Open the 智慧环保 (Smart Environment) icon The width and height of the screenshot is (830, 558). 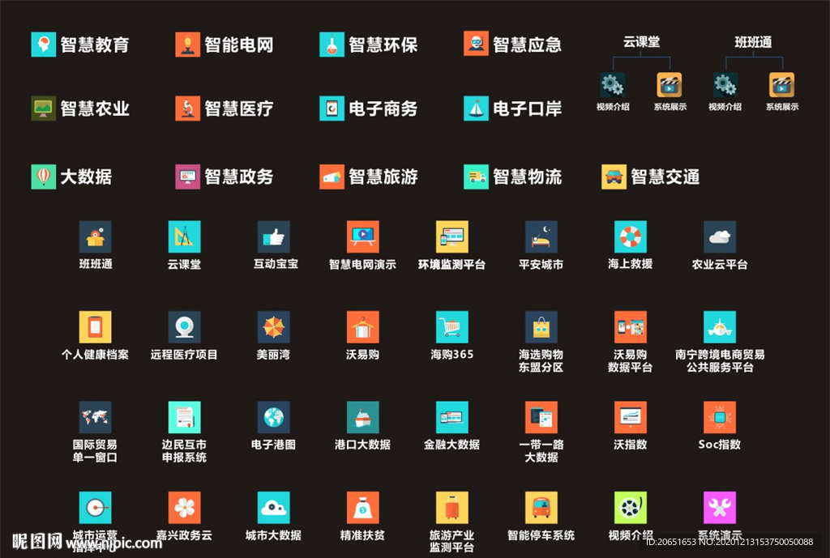332,45
